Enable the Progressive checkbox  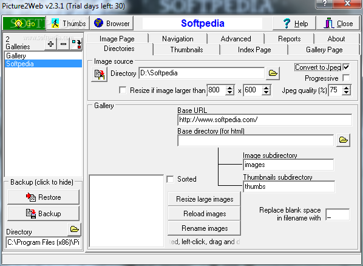coord(347,78)
